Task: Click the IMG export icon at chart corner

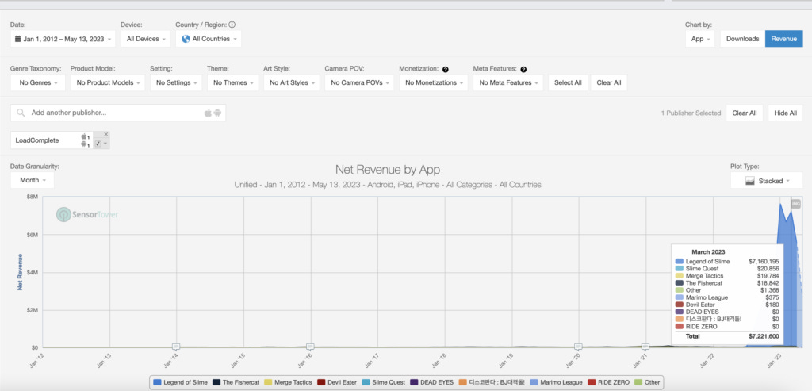Action: click(x=796, y=204)
